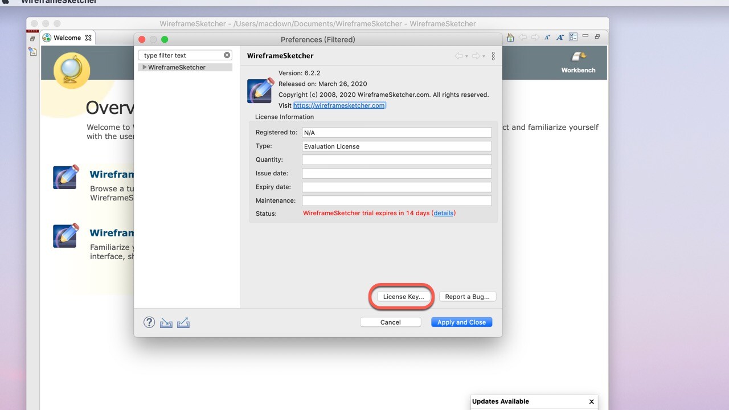Viewport: 729px width, 410px height.
Task: Open second WireframeSketcher pencil icon
Action: point(65,236)
